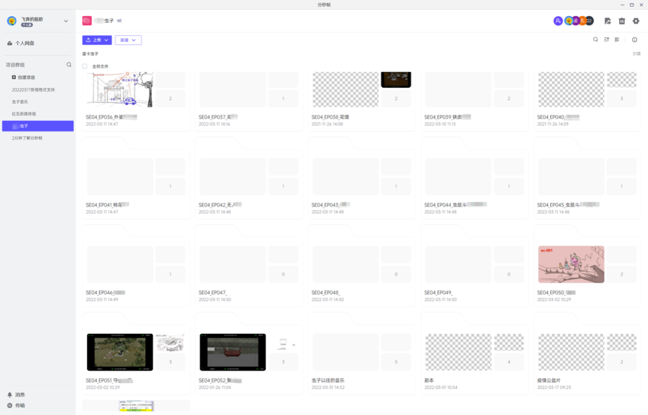Click the sort order icon
The image size is (648, 415).
tap(606, 40)
